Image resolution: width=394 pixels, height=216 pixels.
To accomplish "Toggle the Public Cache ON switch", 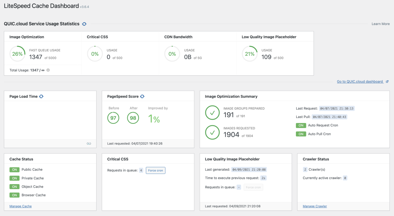I will 14,169.
